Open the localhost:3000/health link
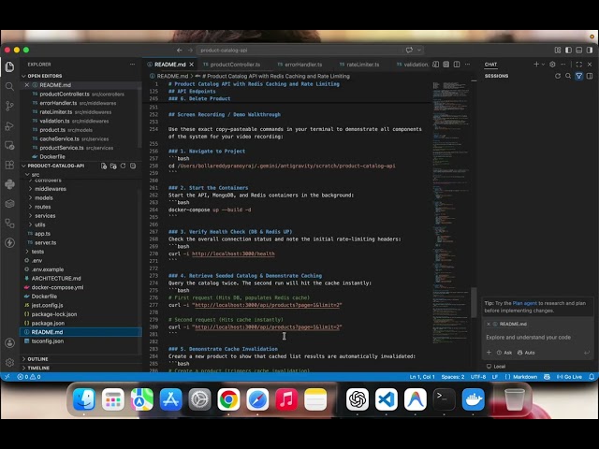The height and width of the screenshot is (449, 599). point(233,253)
